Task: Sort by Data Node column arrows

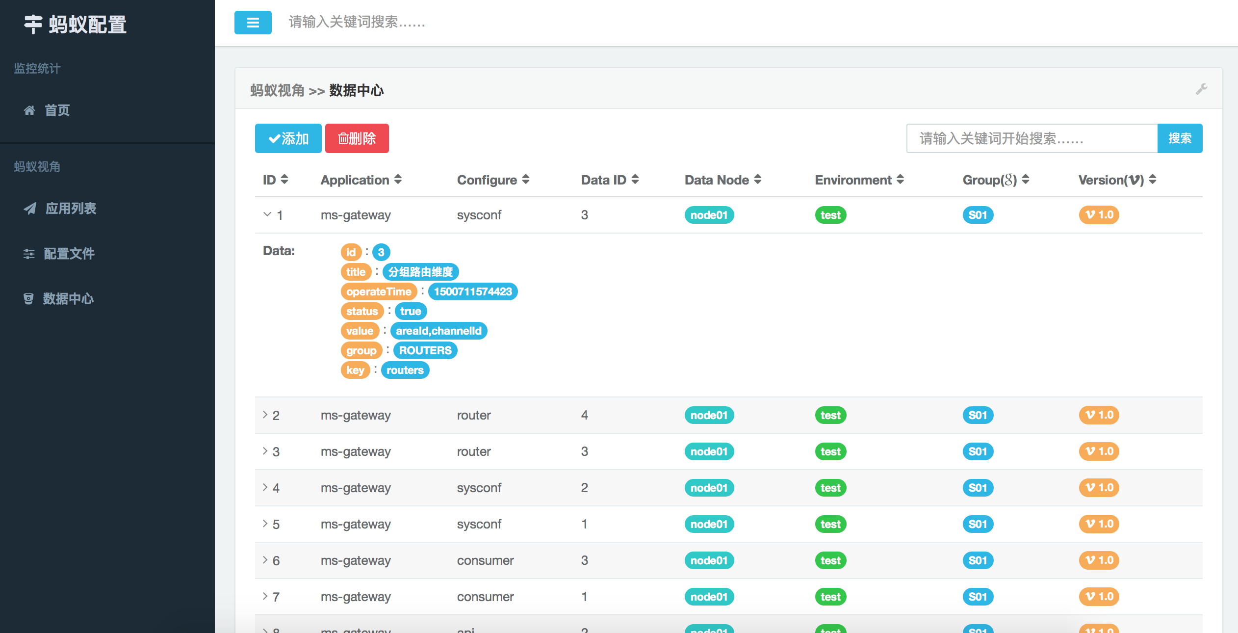Action: (758, 180)
